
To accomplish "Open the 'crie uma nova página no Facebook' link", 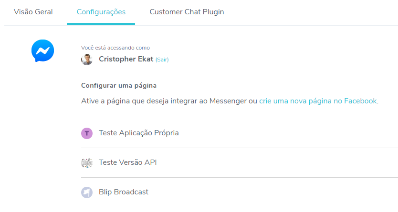I will [318, 101].
